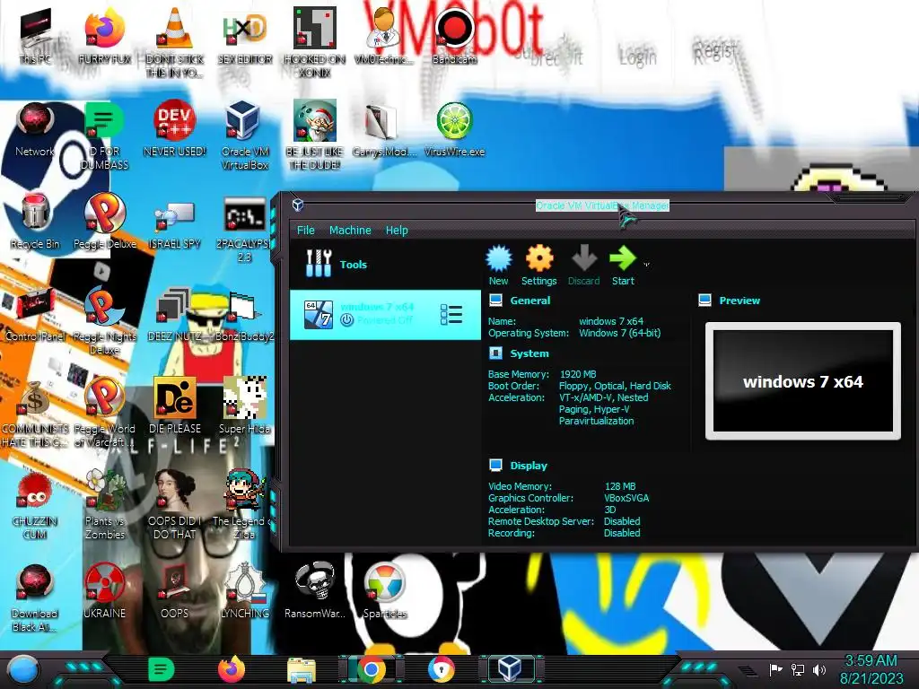Select the RansomWar skull shortcut
The height and width of the screenshot is (689, 919).
[315, 590]
